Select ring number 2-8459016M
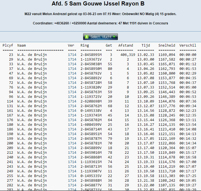Screen dimensions: 201x191 pyautogui.click(x=91, y=153)
